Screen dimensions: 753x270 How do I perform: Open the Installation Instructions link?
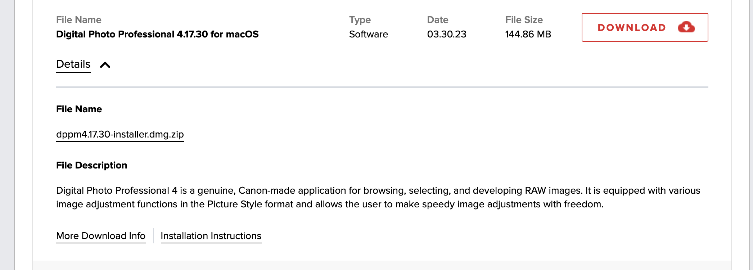pos(211,236)
